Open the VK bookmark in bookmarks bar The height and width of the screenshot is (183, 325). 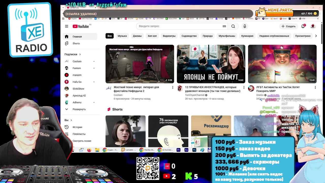tap(97, 19)
